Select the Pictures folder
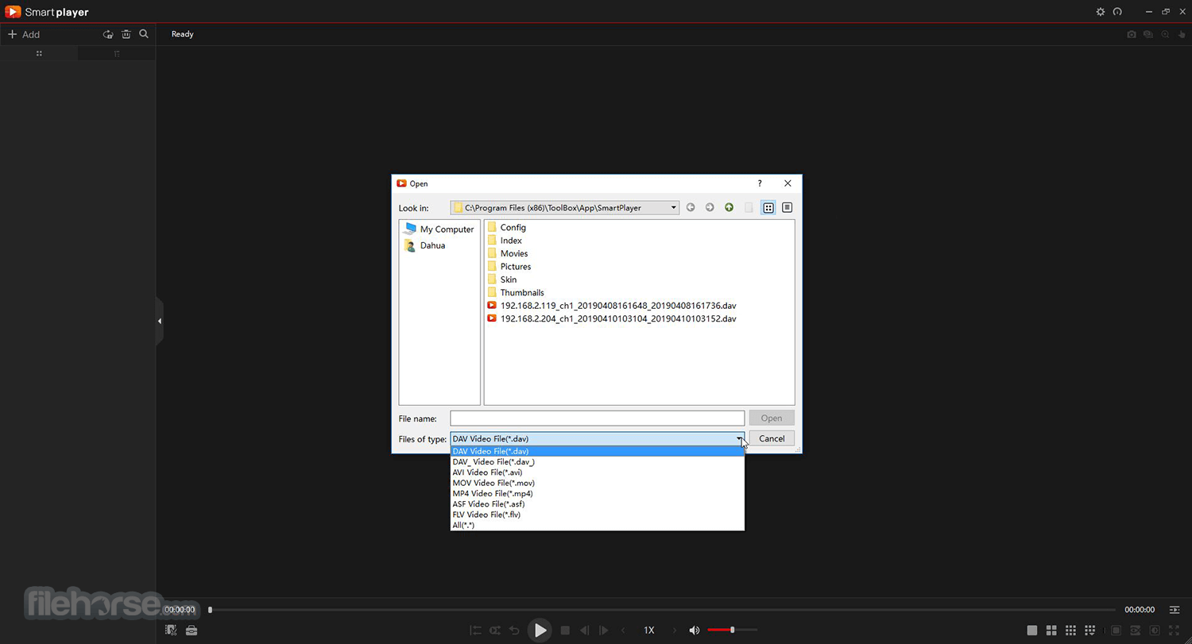Viewport: 1192px width, 644px height. (x=509, y=267)
